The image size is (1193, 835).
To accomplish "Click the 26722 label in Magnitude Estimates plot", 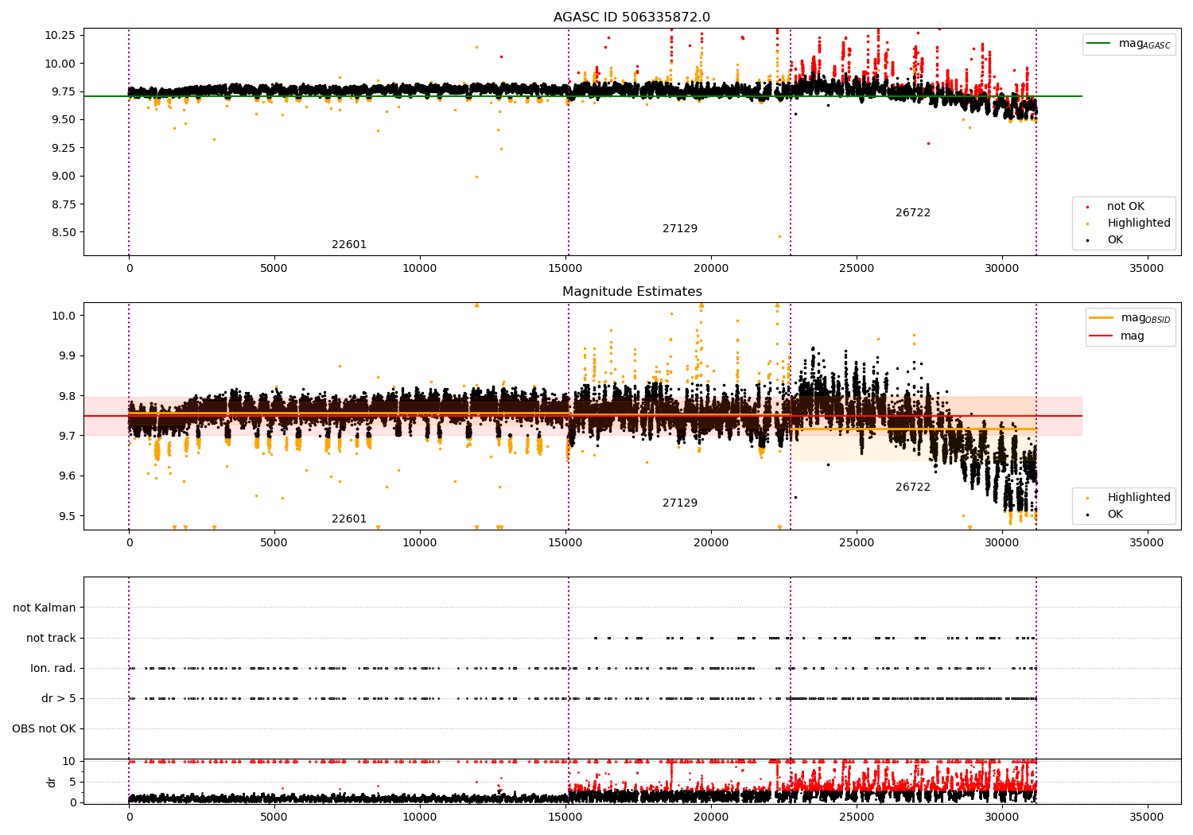I will point(912,487).
